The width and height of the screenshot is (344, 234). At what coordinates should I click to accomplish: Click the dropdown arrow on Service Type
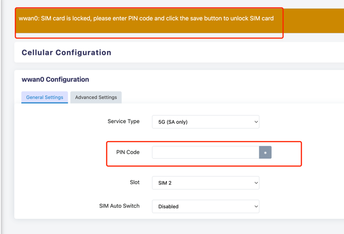(x=256, y=122)
